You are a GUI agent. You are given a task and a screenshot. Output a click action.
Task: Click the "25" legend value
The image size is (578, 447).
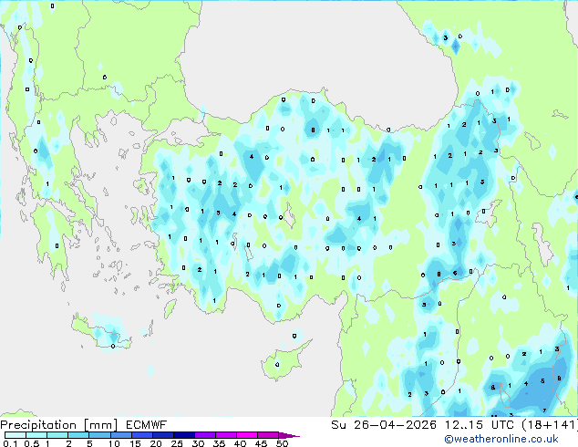[x=177, y=443]
